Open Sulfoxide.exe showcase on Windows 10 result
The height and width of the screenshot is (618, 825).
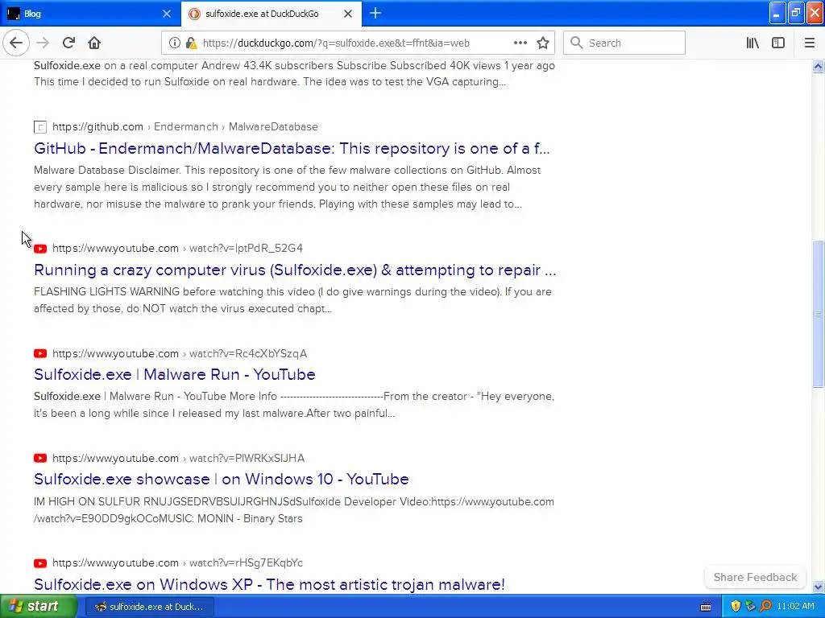click(221, 480)
